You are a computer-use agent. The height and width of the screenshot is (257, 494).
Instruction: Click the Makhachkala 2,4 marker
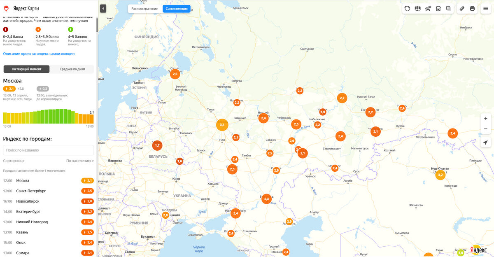pyautogui.click(x=286, y=252)
